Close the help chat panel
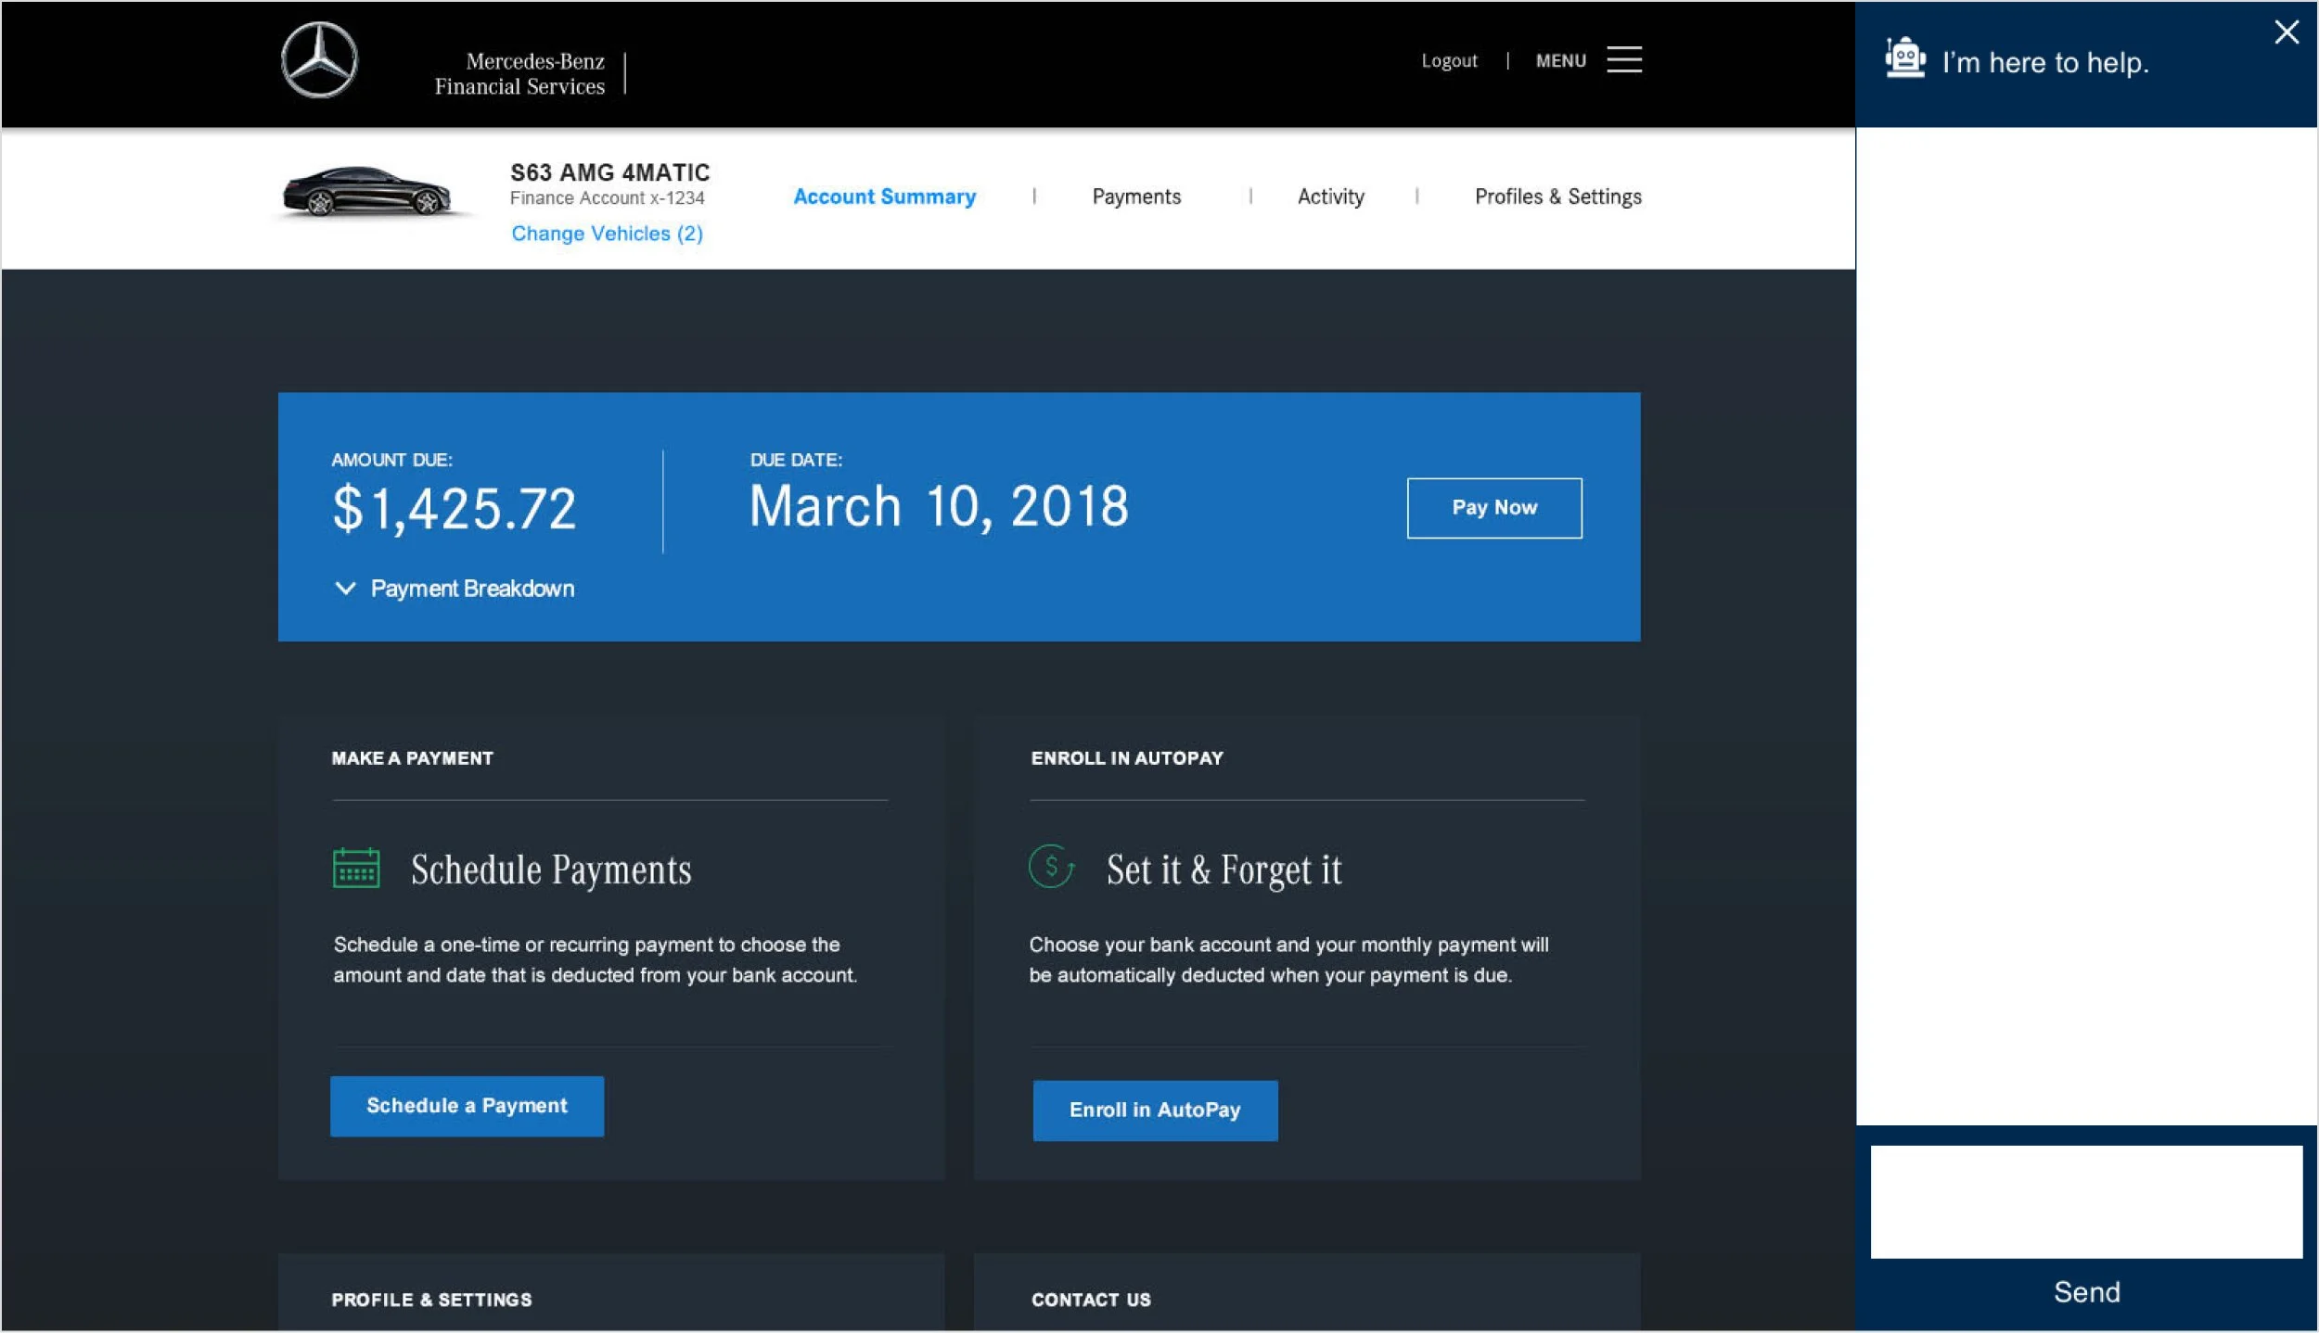Screen dimensions: 2319x1333 [x=2287, y=32]
